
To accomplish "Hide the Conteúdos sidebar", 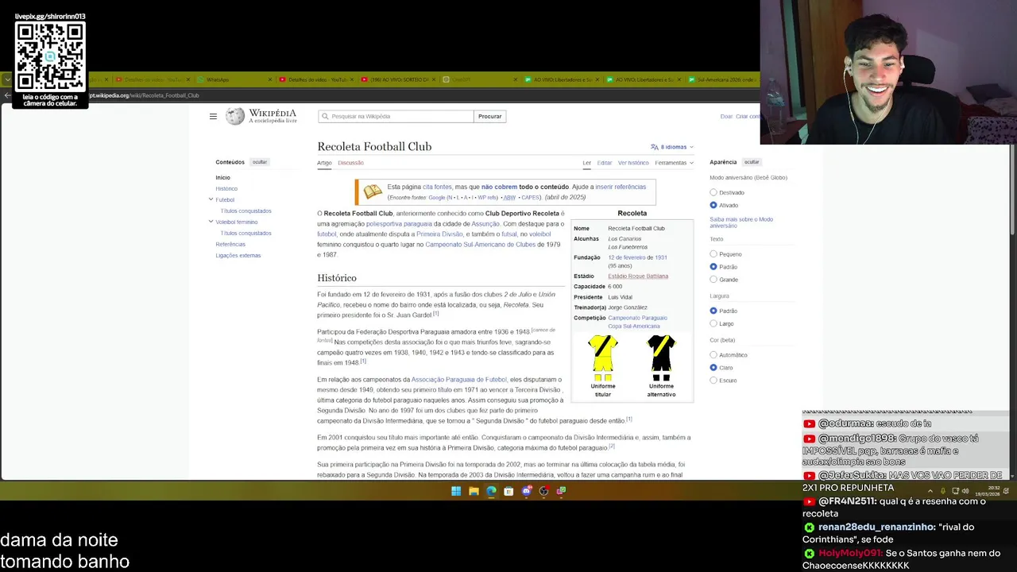I will click(260, 162).
